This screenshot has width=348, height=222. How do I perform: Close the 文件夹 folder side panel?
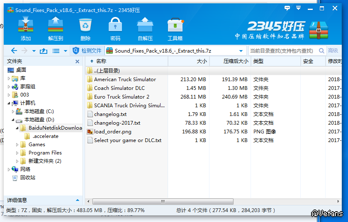(77, 61)
